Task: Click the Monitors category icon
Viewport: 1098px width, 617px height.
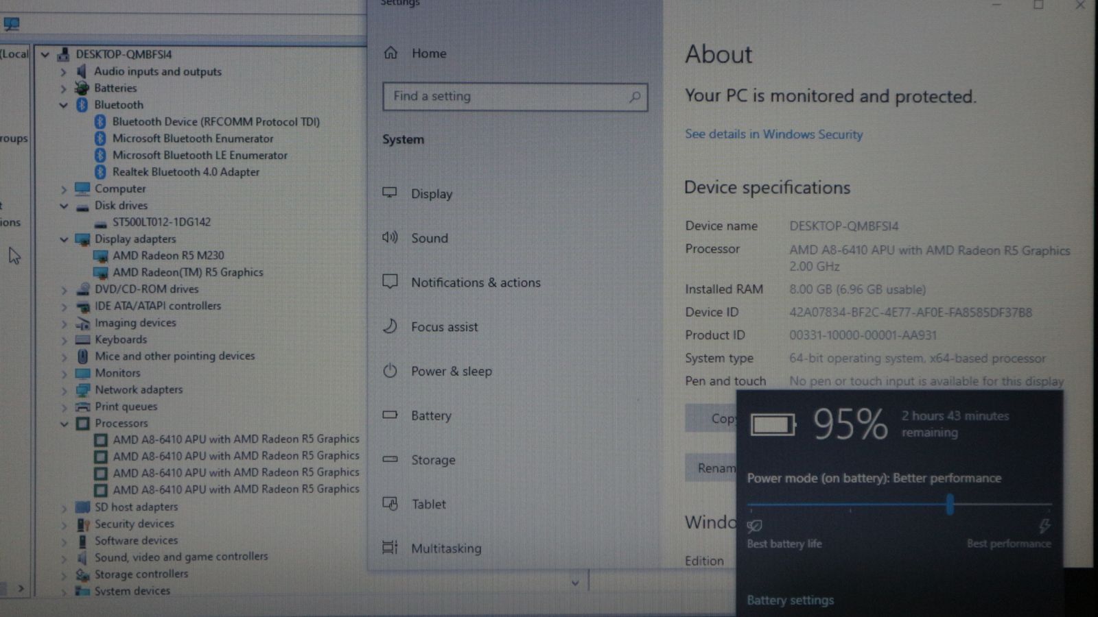Action: click(82, 373)
